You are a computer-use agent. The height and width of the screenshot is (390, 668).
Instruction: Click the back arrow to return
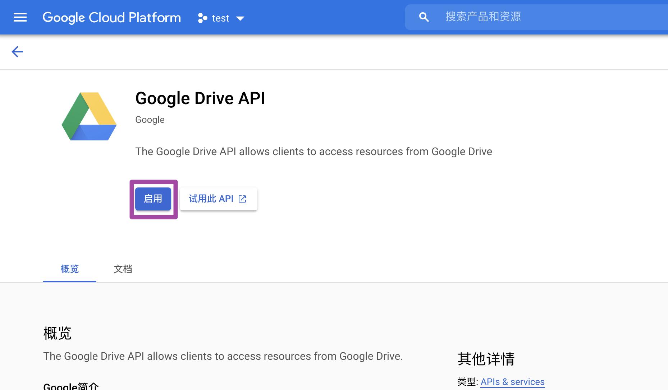(x=17, y=52)
